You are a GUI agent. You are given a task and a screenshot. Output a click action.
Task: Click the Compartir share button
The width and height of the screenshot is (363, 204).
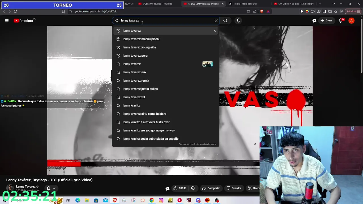click(211, 188)
